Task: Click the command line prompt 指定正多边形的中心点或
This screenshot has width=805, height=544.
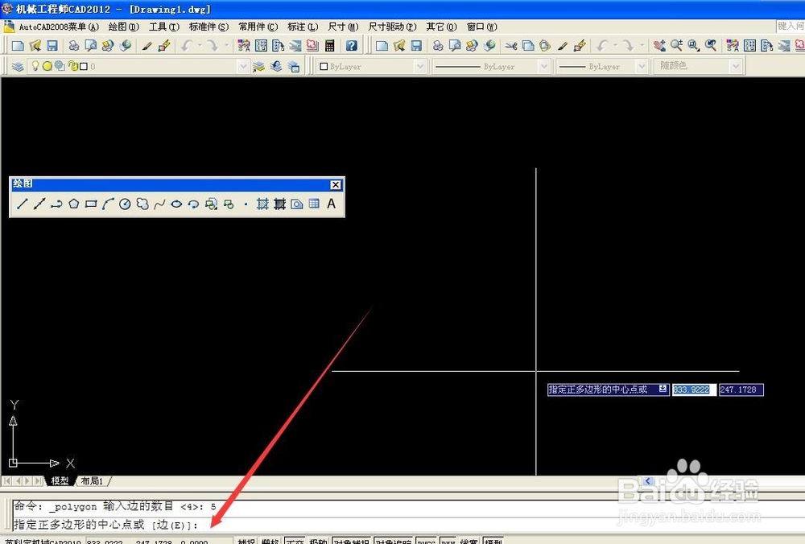Action: point(80,525)
